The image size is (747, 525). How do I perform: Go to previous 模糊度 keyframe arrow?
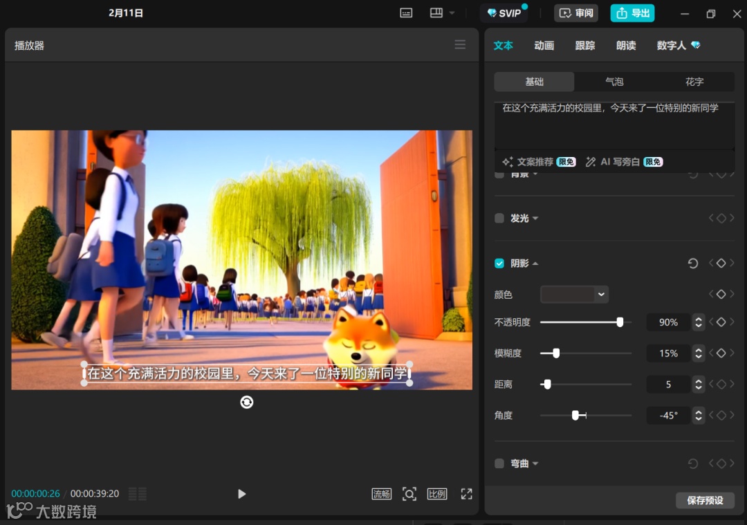point(711,353)
